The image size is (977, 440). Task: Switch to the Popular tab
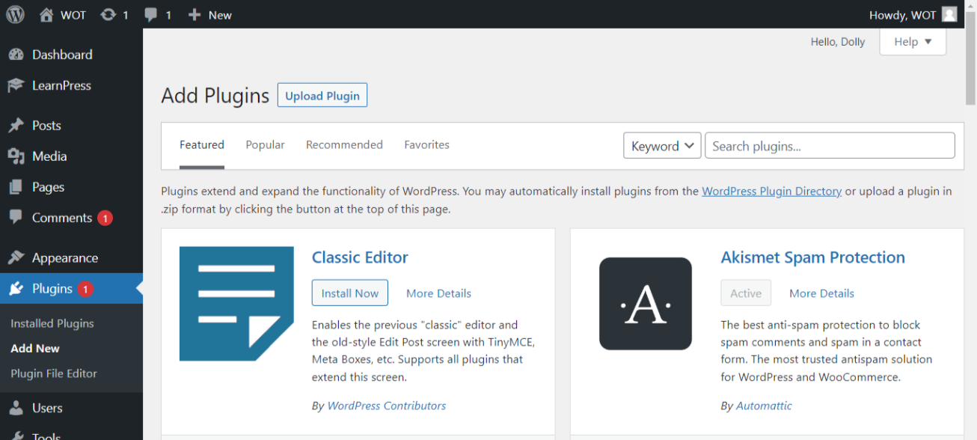[x=265, y=144]
